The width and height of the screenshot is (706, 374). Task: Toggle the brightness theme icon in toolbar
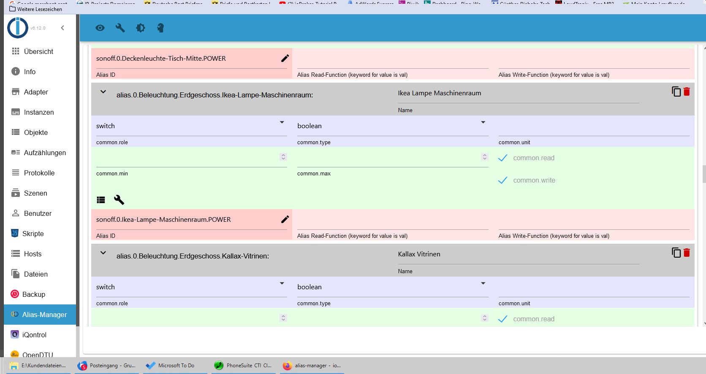tap(141, 28)
